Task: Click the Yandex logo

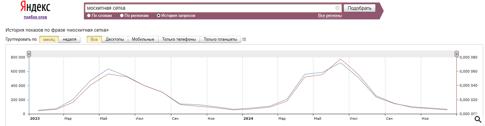Action: click(x=35, y=7)
